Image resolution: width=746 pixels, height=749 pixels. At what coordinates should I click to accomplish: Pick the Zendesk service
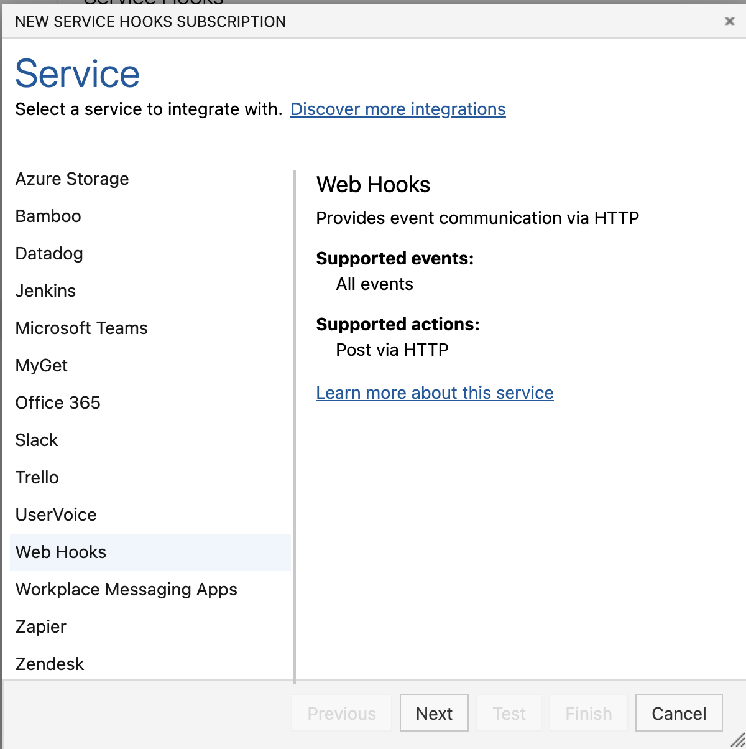coord(150,664)
